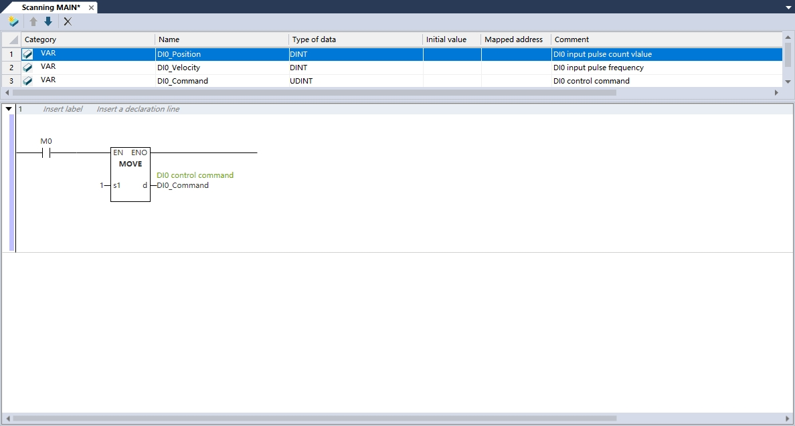Open the tab list dropdown arrow
The width and height of the screenshot is (795, 426).
pos(788,7)
